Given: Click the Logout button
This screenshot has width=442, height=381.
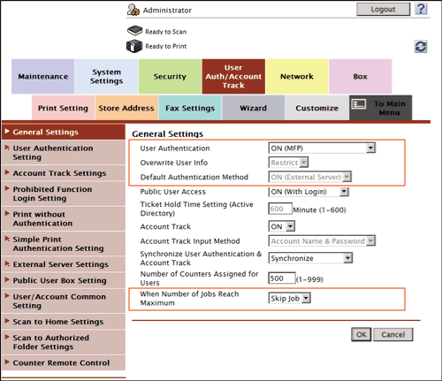Looking at the screenshot, I should pos(383,9).
